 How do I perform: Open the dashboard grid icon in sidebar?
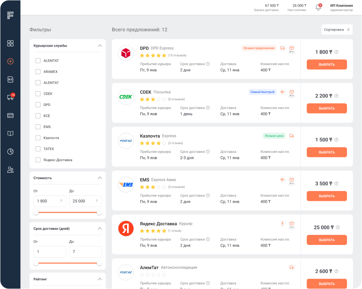(10, 43)
